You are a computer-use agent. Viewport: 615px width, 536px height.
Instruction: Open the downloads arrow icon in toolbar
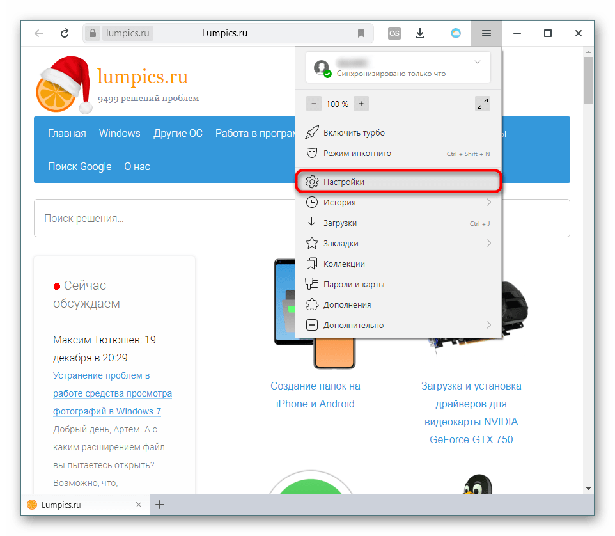[x=420, y=33]
